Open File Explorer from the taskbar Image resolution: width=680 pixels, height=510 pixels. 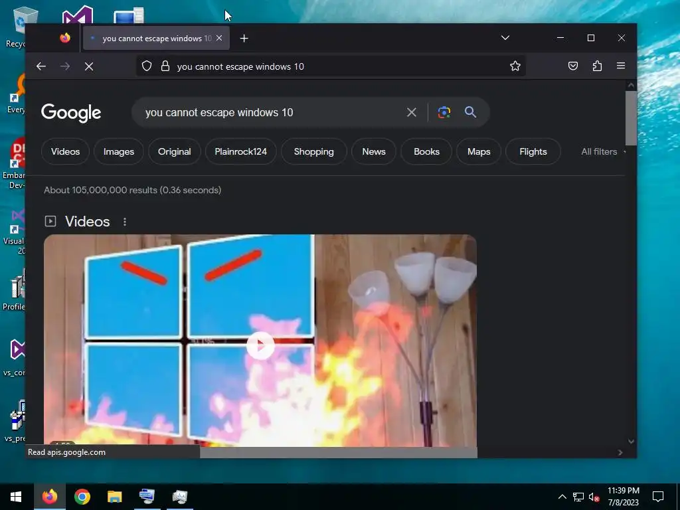click(x=114, y=497)
